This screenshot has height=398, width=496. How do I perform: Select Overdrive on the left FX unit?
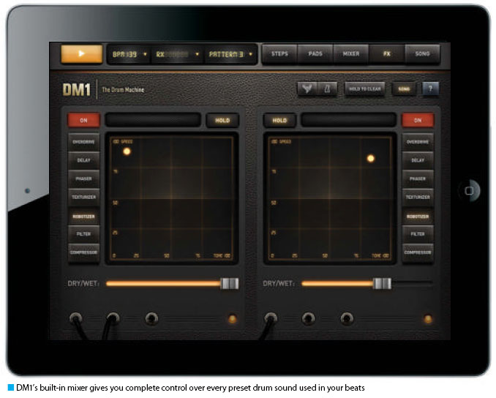pyautogui.click(x=83, y=142)
